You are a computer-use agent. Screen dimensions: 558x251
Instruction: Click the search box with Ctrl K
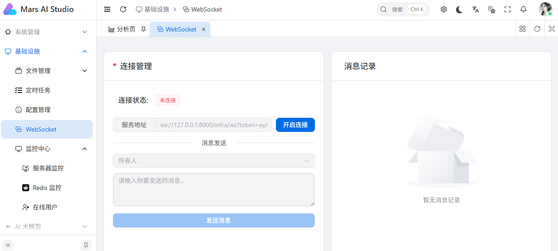403,9
